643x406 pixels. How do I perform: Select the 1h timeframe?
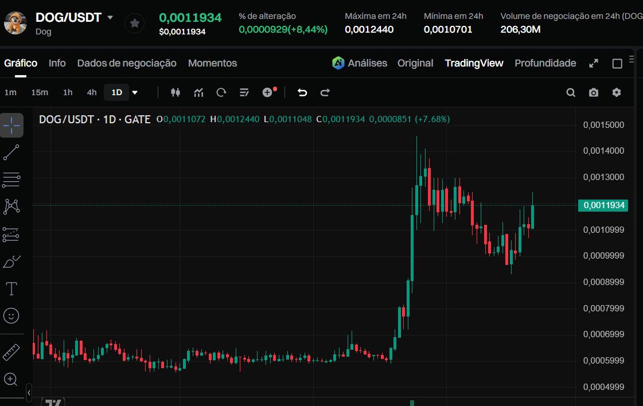point(68,93)
